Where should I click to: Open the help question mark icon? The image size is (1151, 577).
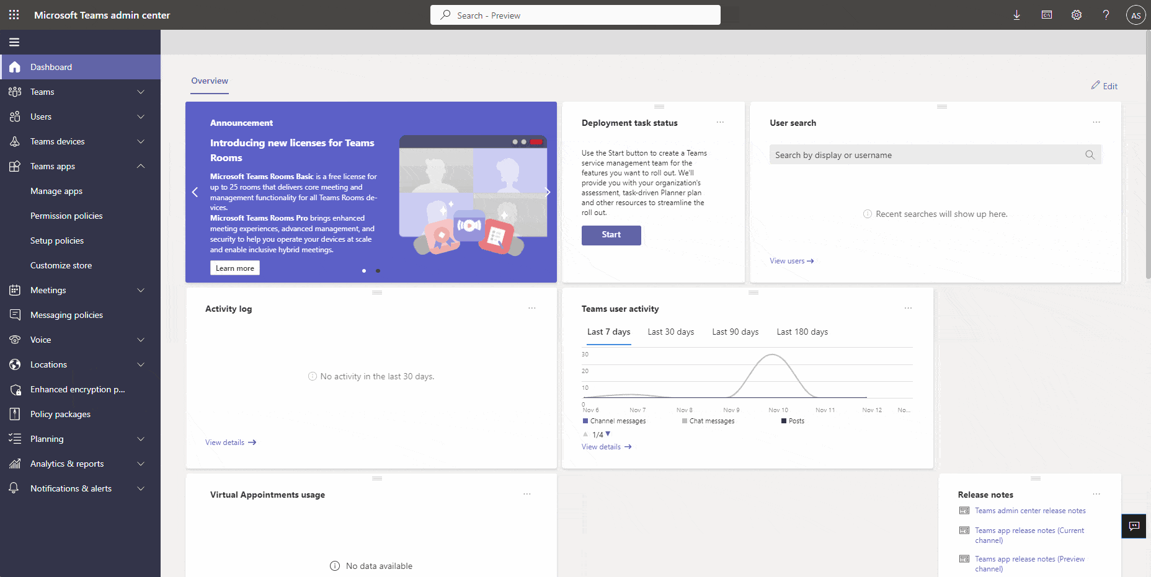1106,15
